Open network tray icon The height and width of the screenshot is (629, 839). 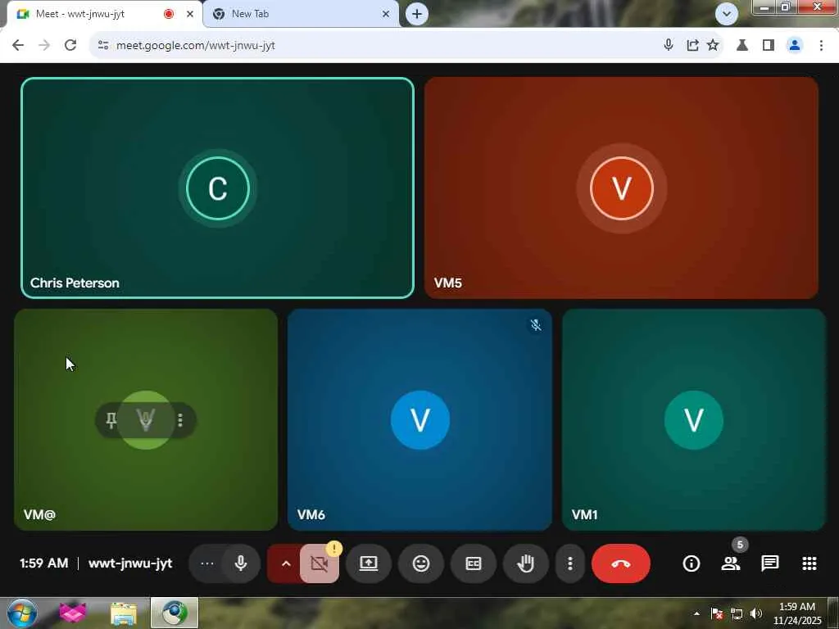pos(737,613)
